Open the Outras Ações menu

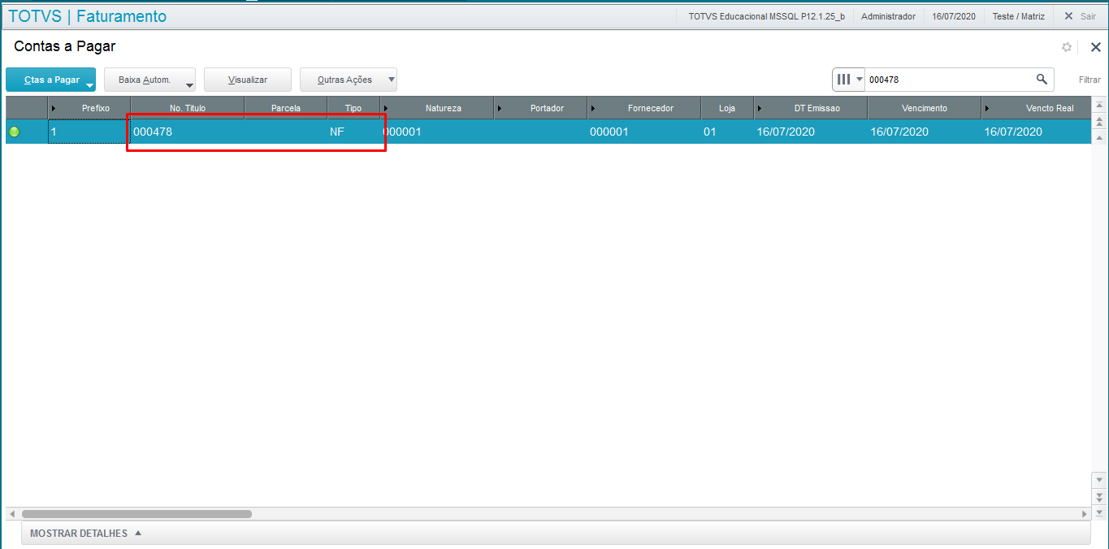tap(349, 80)
